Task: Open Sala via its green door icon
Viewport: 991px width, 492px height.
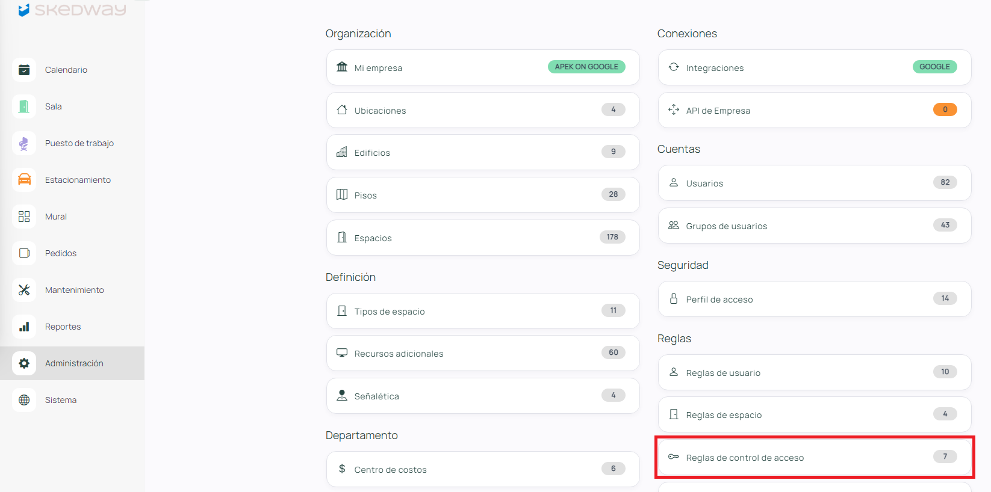Action: (24, 107)
